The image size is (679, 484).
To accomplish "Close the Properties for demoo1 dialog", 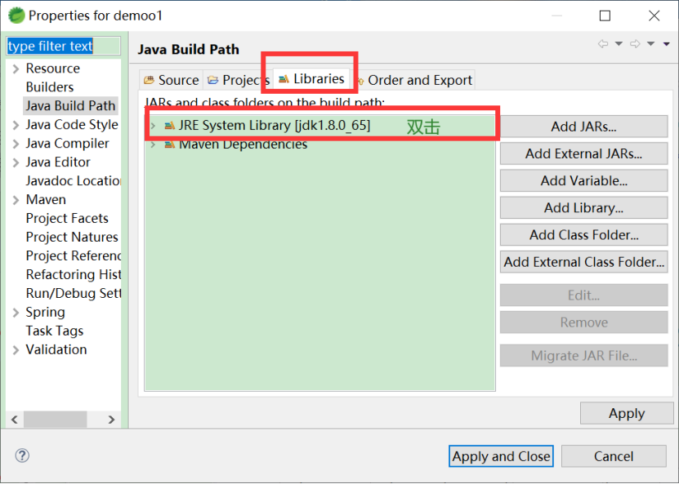I will click(654, 16).
